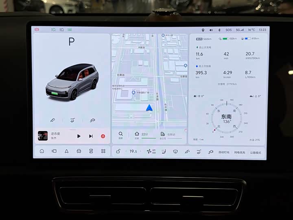
Task: Toggle the seat heating control
Action: 164,152
